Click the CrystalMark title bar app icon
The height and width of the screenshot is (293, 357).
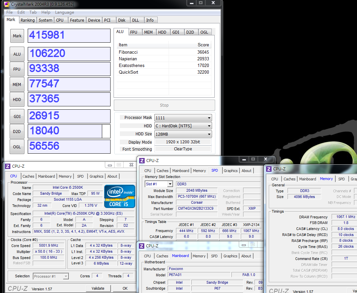tap(6, 4)
